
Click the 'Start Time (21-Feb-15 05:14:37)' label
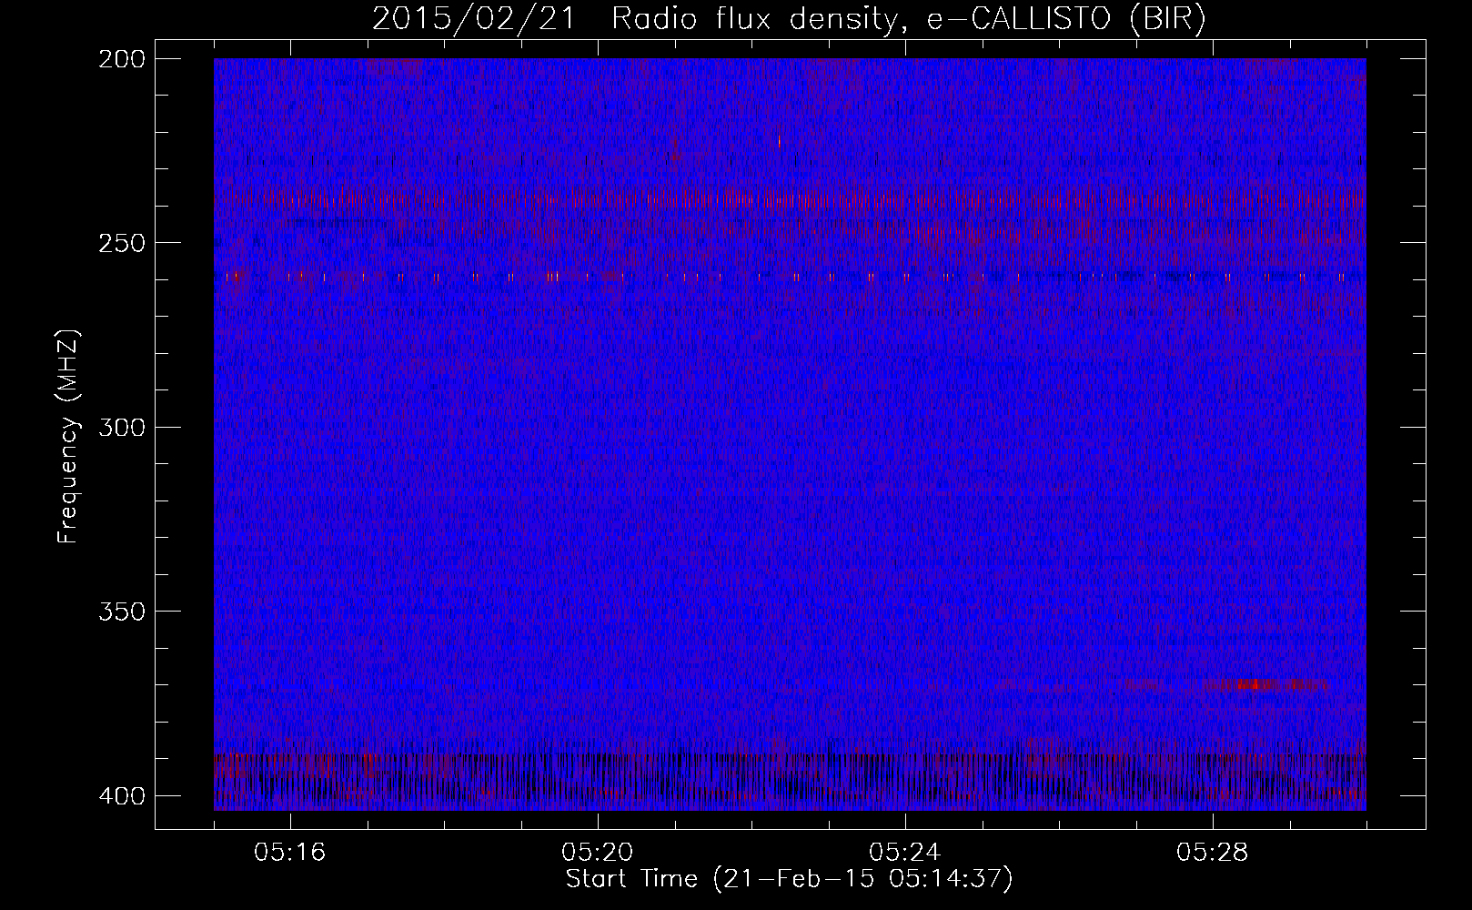789,879
